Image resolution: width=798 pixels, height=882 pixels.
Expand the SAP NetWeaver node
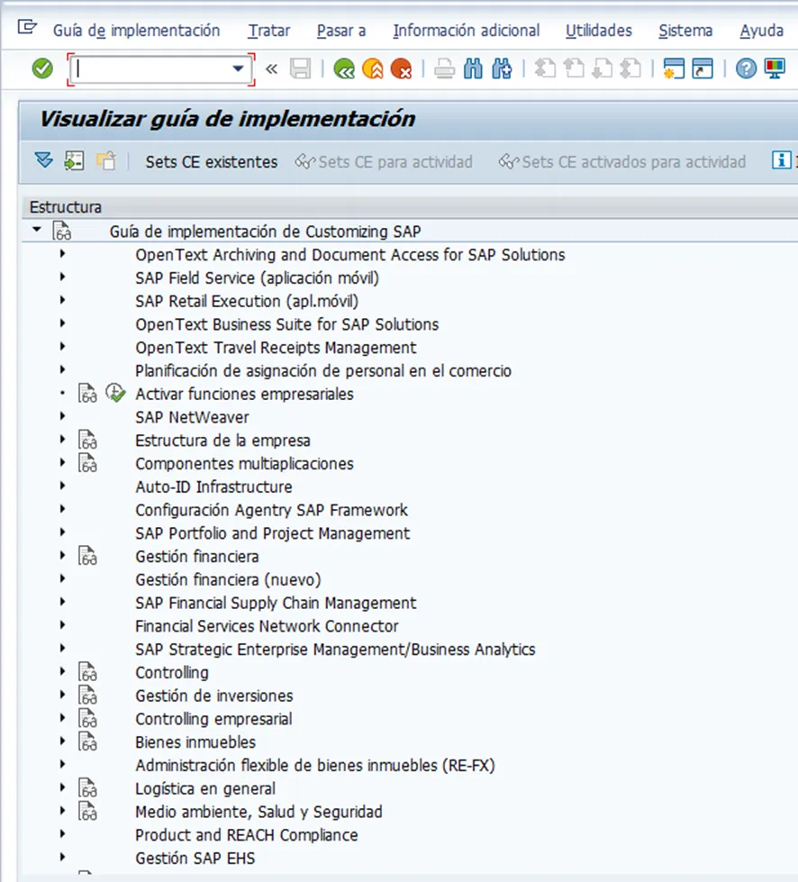[x=62, y=416]
